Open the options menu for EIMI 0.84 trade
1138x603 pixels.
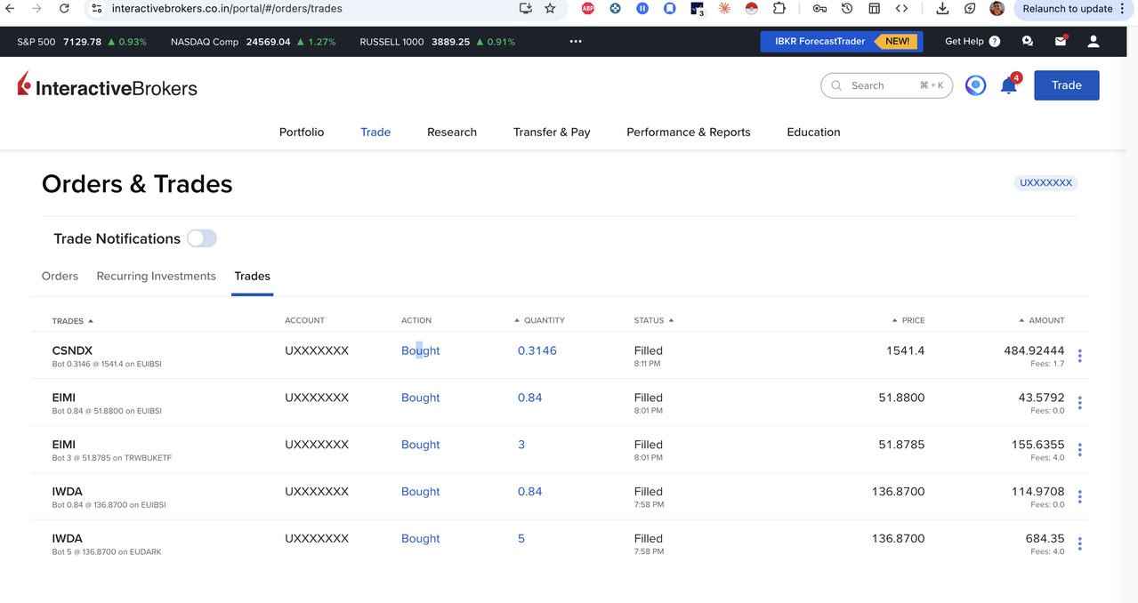coord(1079,403)
